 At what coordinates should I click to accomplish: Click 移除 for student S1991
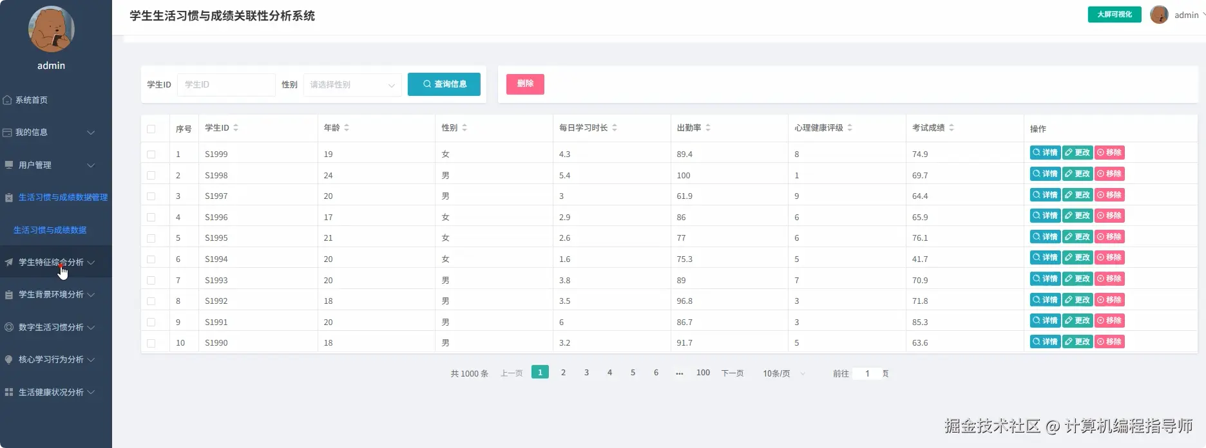click(x=1109, y=321)
